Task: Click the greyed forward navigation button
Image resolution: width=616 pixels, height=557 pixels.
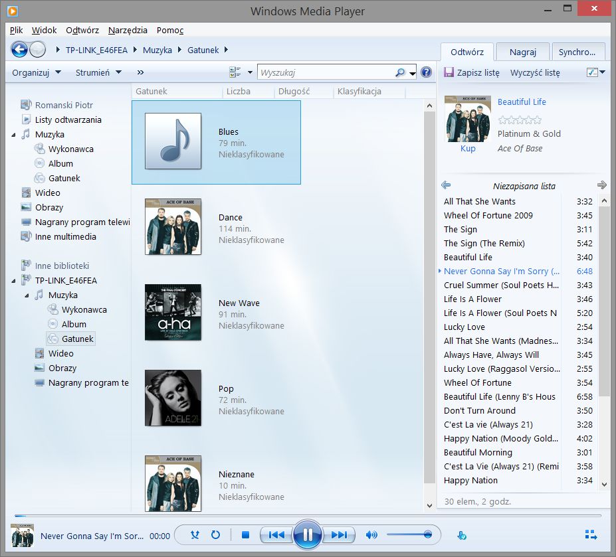Action: pyautogui.click(x=38, y=50)
